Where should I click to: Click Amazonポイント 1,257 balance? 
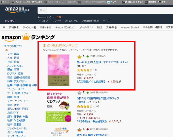coord(49,17)
